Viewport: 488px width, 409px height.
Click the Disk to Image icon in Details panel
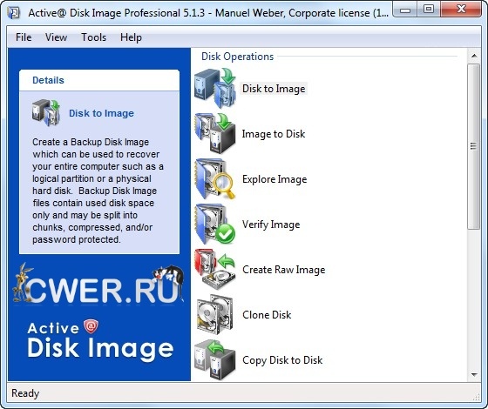[46, 113]
